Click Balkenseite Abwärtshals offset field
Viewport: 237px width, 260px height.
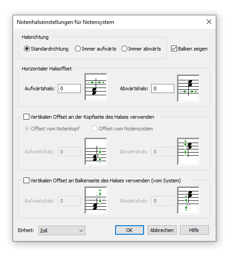point(163,201)
